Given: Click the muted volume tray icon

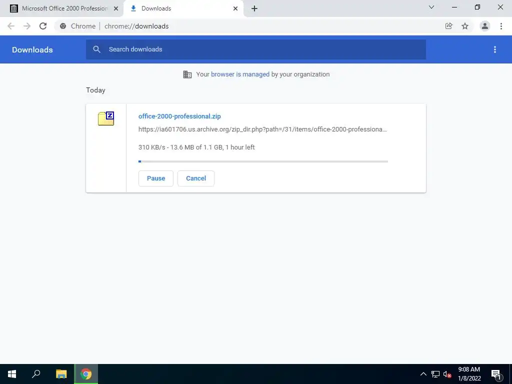Looking at the screenshot, I should [447, 374].
